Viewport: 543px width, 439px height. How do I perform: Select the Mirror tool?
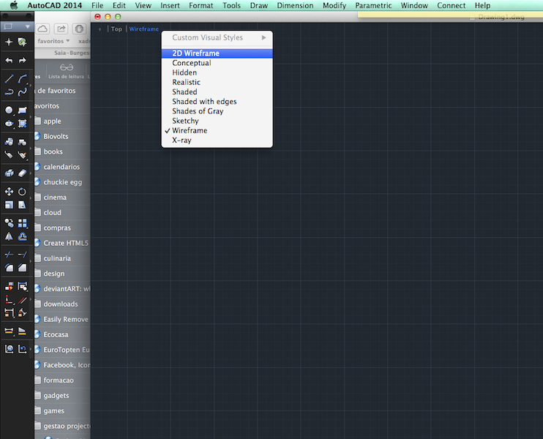tap(9, 236)
